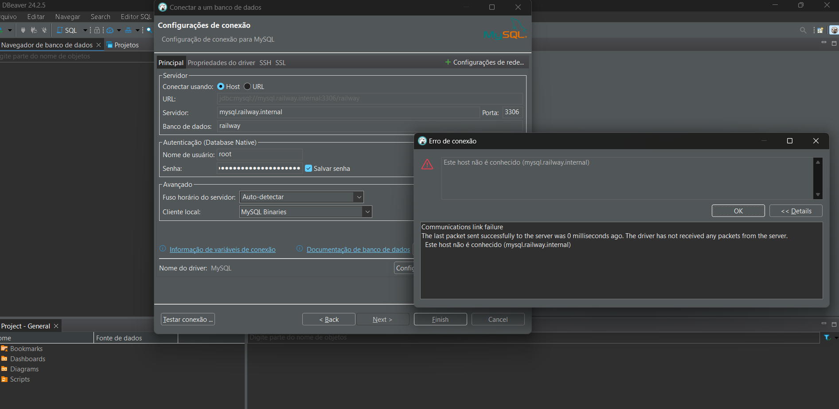Image resolution: width=839 pixels, height=409 pixels.
Task: Click the Scripts folder icon
Action: (4, 379)
